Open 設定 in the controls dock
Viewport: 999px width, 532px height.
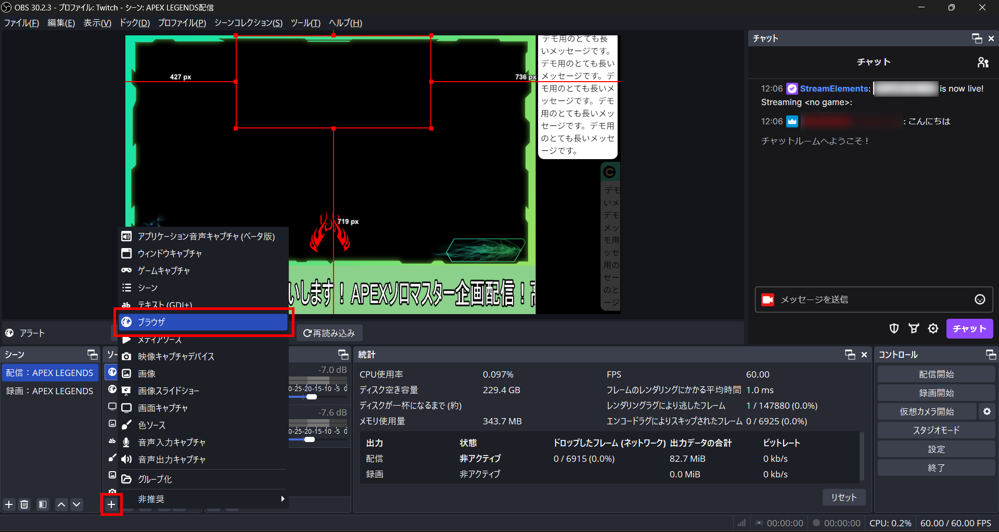pos(936,449)
